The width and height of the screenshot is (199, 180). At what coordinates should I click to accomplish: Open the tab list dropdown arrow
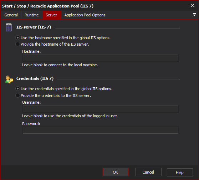click(194, 15)
